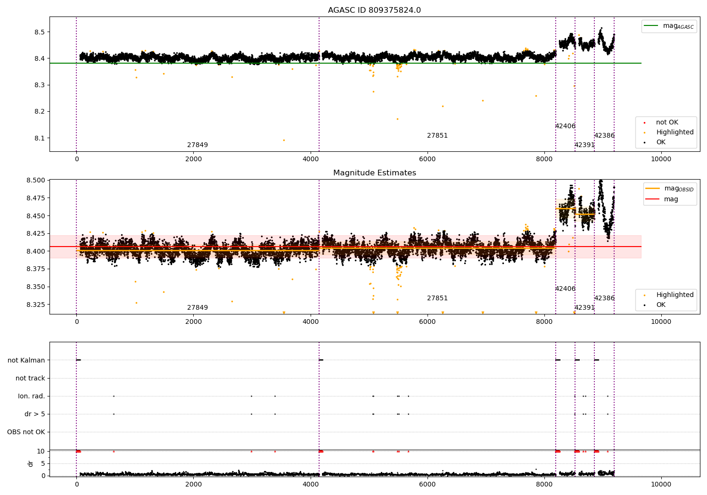Click the 'Ion. rad.' row label
The image size is (707, 495).
(32, 396)
